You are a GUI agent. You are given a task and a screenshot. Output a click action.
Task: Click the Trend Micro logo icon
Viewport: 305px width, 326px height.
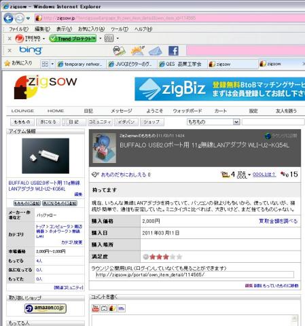[28, 39]
